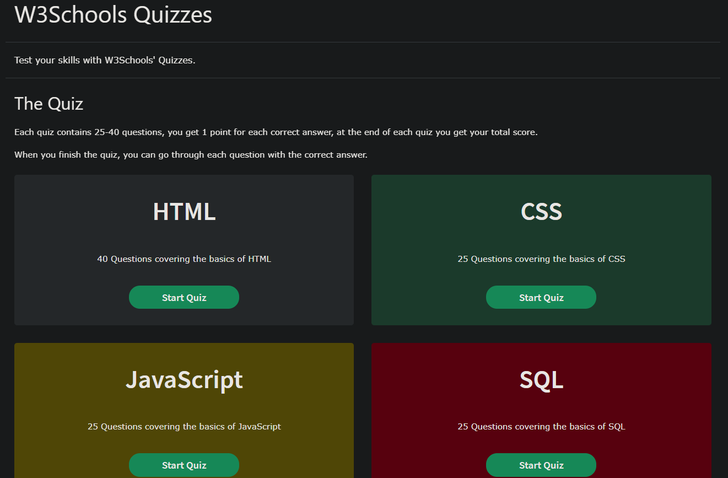Start the HTML quiz
This screenshot has width=728, height=478.
[x=184, y=297]
